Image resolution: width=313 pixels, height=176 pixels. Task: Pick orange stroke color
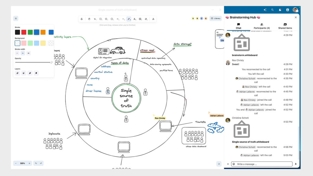click(43, 32)
